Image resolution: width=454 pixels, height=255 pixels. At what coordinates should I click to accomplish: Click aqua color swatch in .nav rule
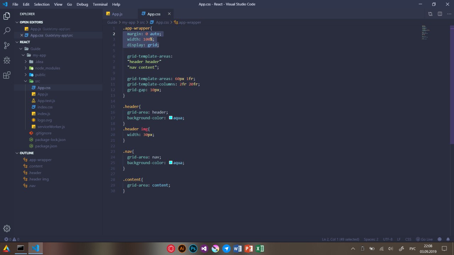(171, 163)
